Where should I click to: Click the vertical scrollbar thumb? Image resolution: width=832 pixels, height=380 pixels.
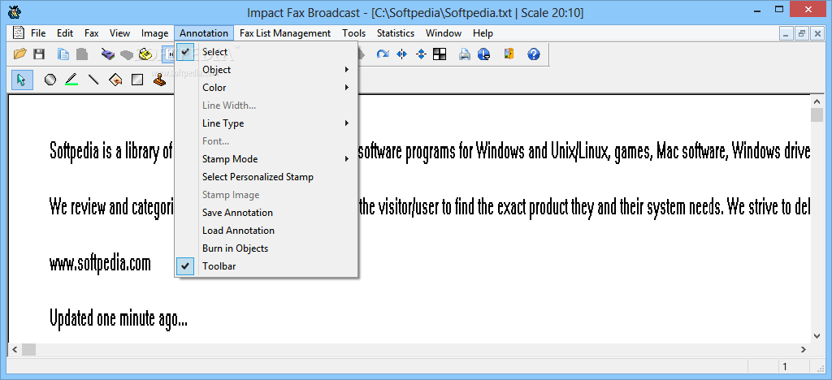817,114
